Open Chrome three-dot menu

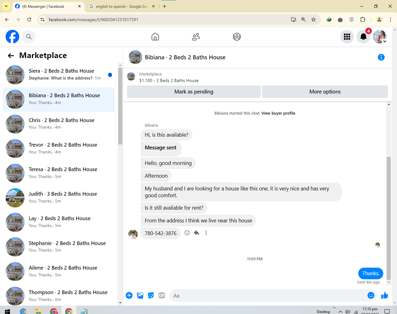click(390, 20)
